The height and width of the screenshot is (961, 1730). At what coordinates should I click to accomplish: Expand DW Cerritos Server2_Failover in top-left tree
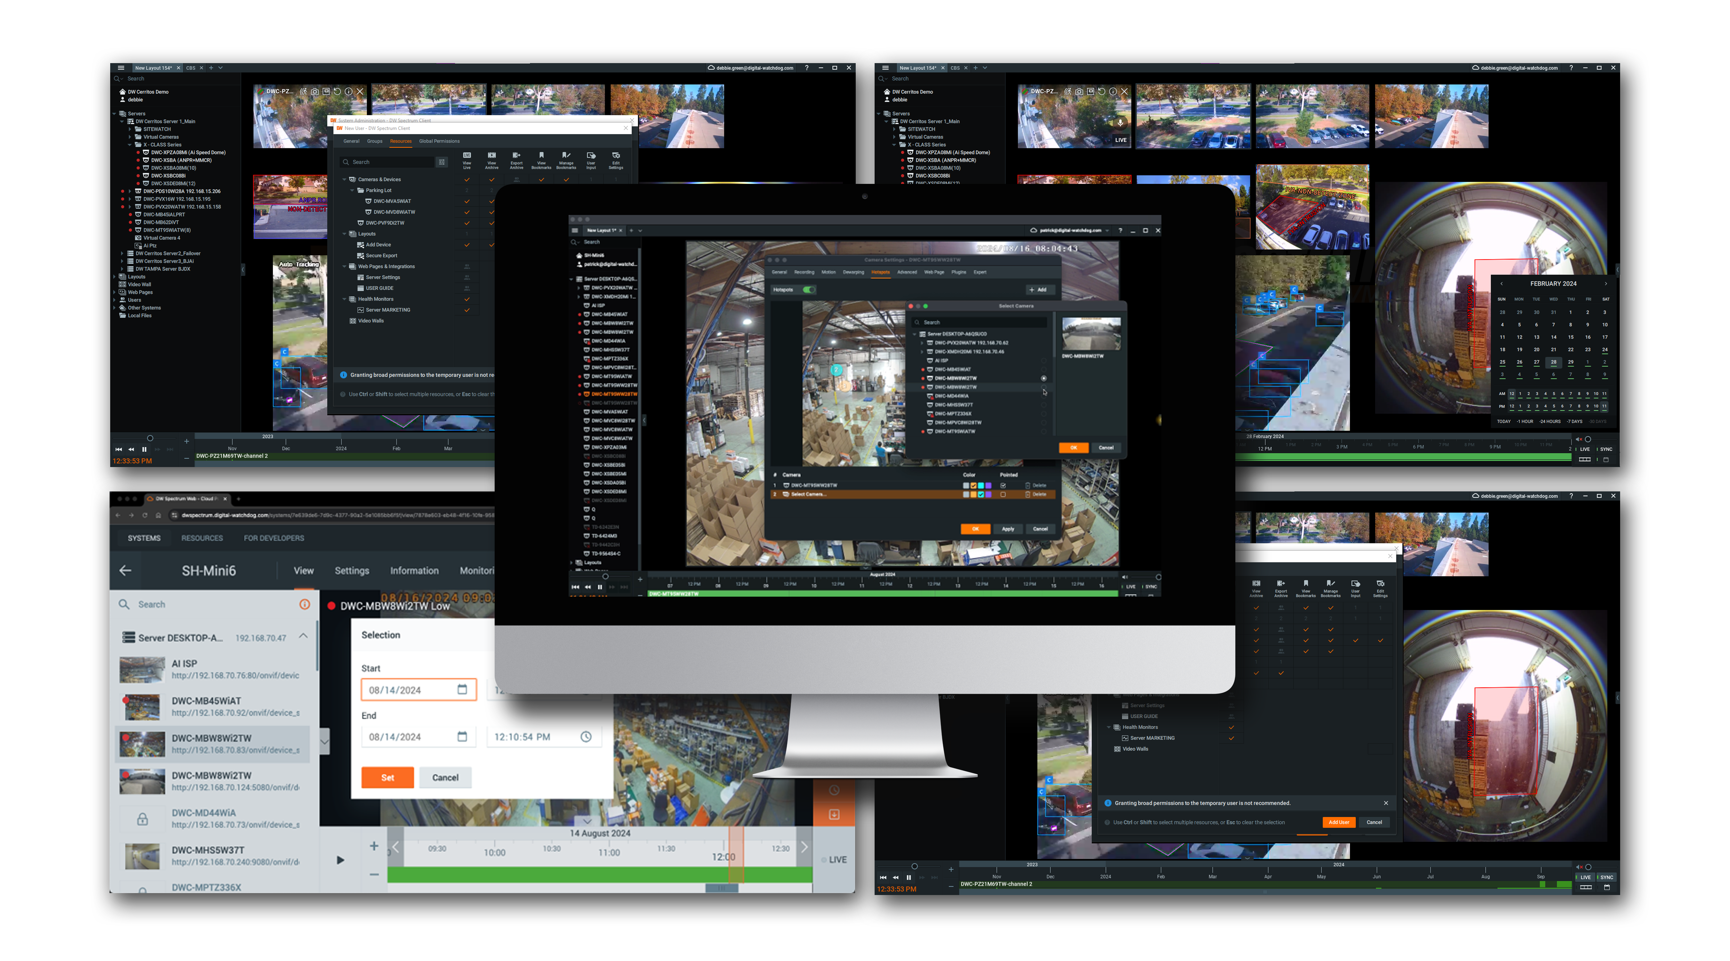[122, 253]
